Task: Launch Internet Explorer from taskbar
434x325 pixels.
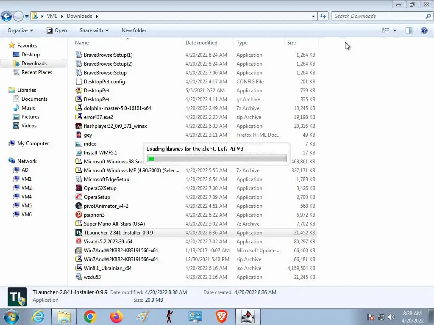Action: pos(38,317)
